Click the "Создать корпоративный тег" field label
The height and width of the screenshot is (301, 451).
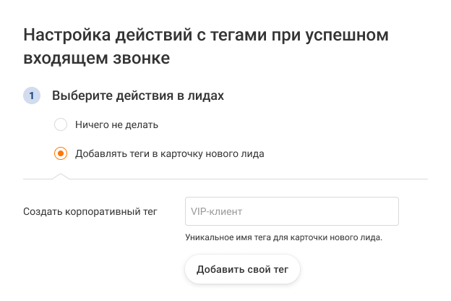coord(90,212)
